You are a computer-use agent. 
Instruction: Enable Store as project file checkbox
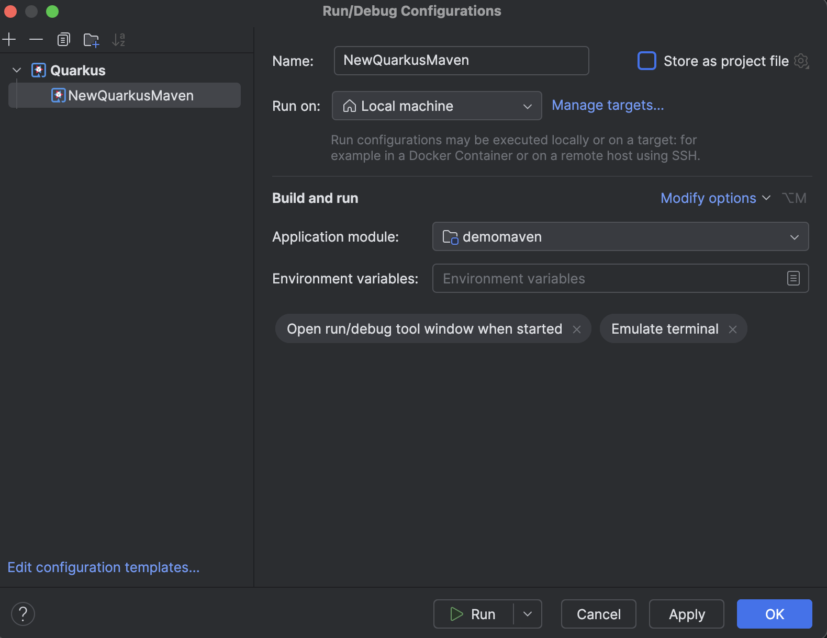click(647, 61)
